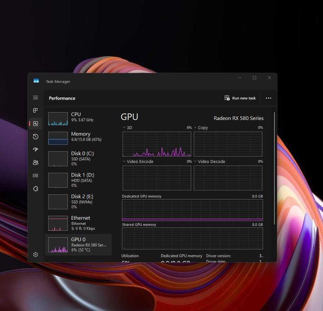Open the Users page icon

point(36,163)
